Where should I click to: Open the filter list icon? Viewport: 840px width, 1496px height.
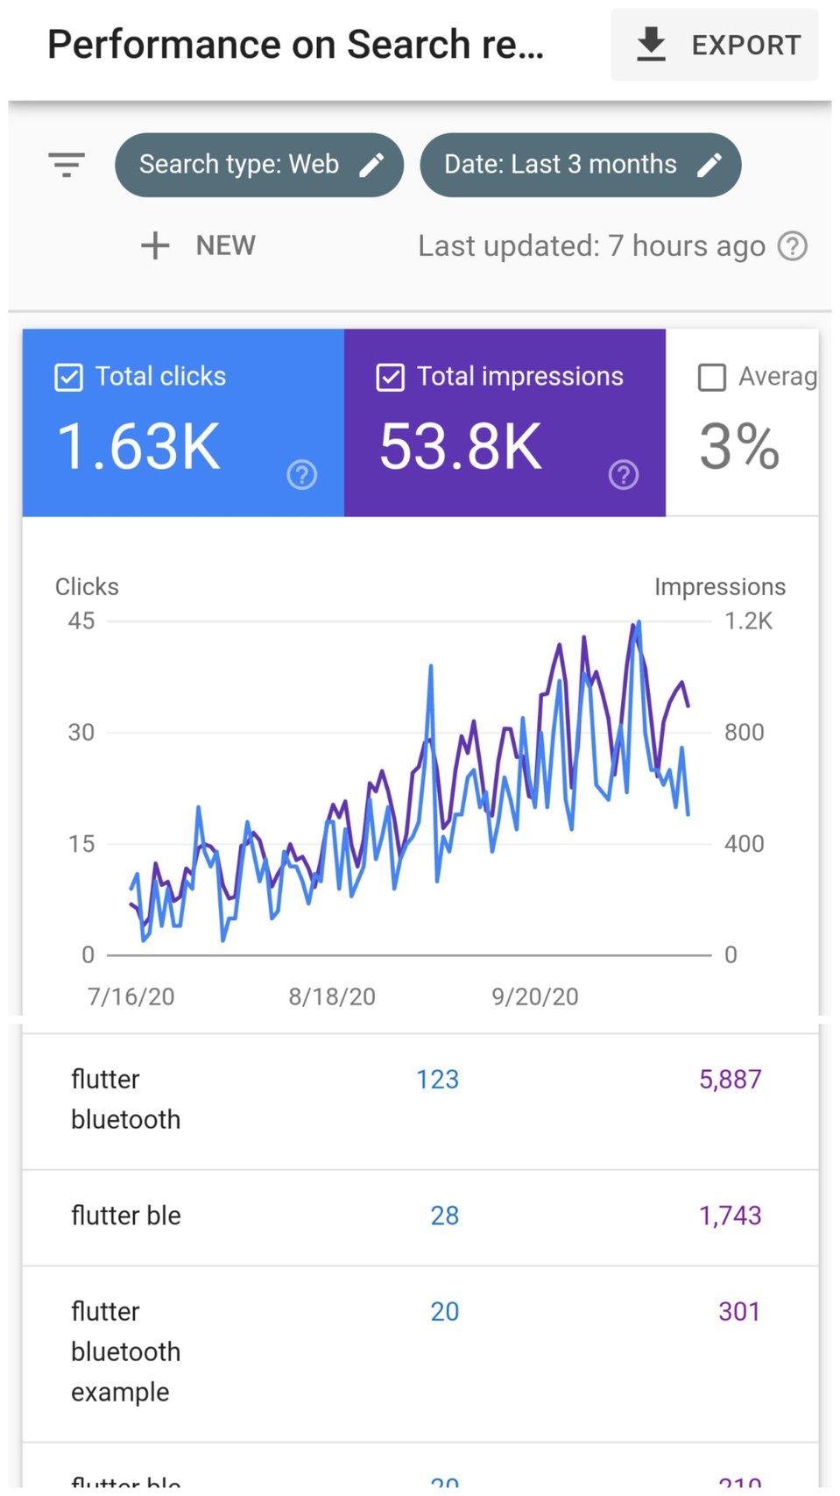click(x=67, y=164)
